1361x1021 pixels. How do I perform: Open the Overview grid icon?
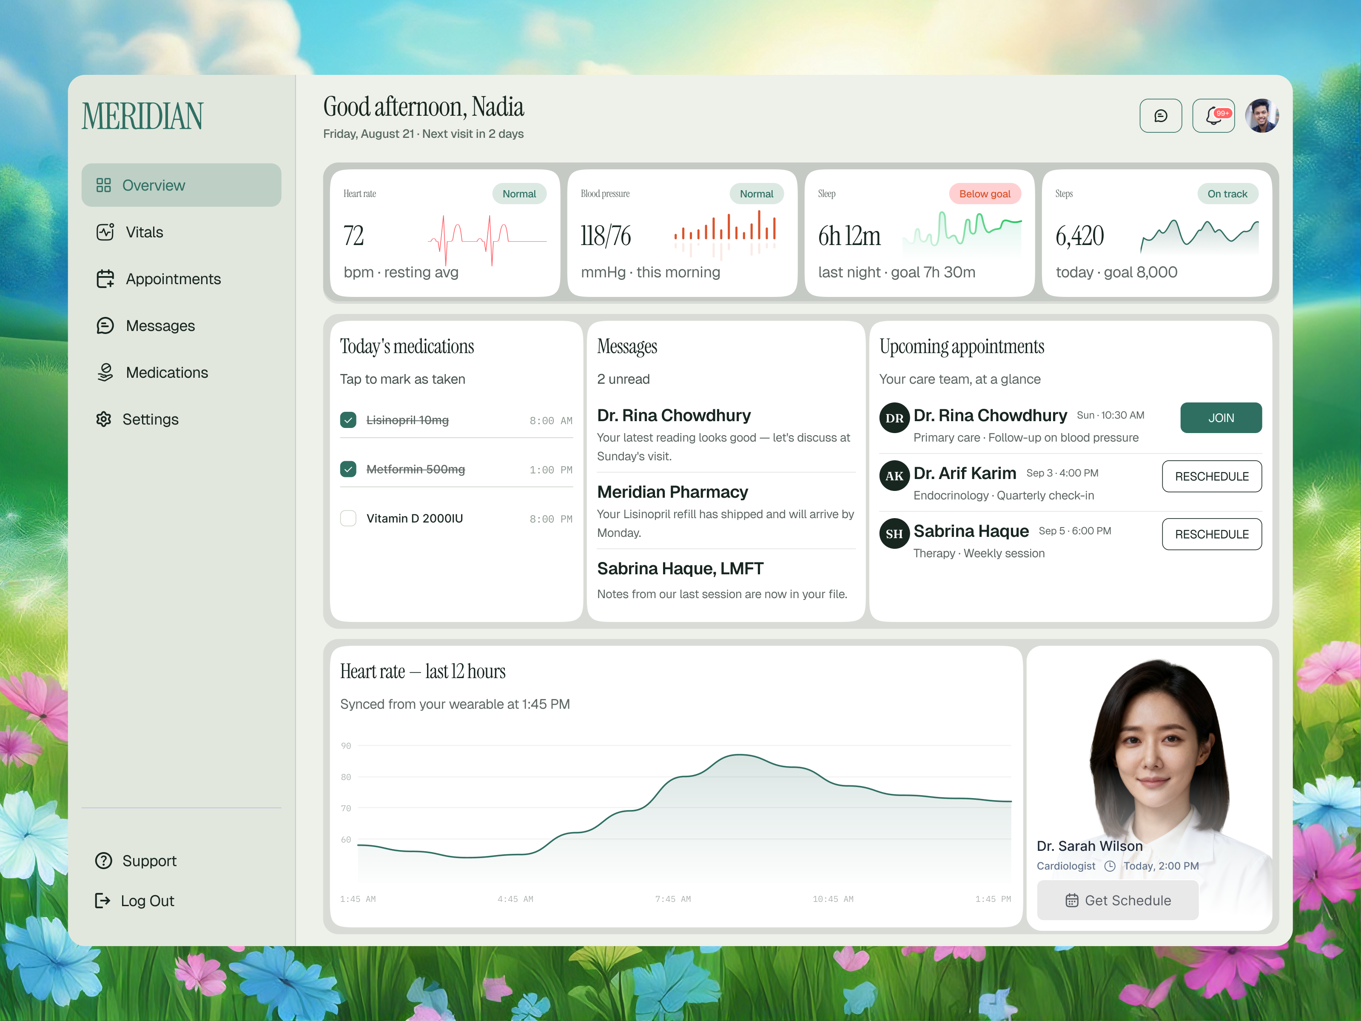[x=103, y=185]
